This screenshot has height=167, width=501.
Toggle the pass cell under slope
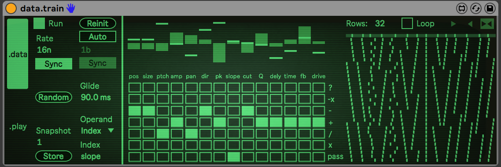(x=234, y=157)
